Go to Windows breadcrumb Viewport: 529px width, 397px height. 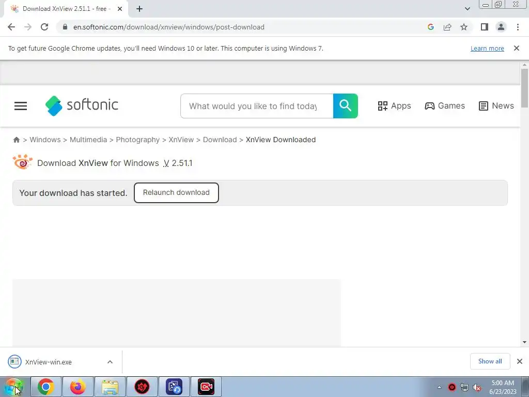pyautogui.click(x=45, y=140)
